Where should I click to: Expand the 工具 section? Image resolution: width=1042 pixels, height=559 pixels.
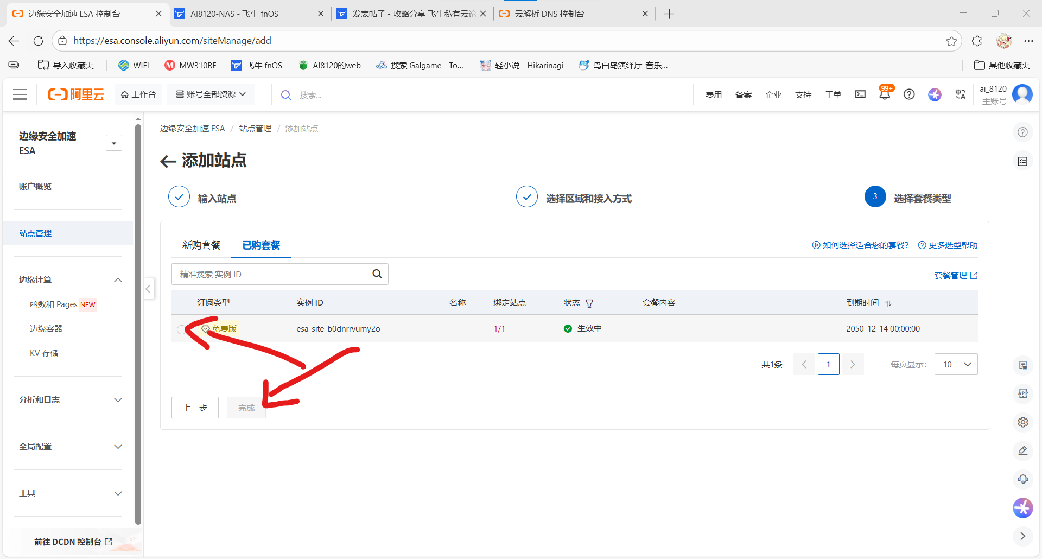coord(118,493)
